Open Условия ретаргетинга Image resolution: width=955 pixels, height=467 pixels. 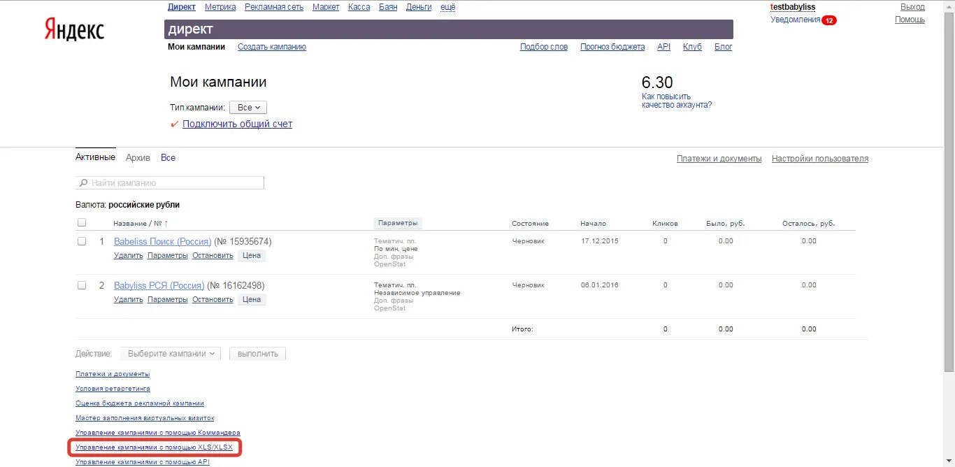point(113,389)
